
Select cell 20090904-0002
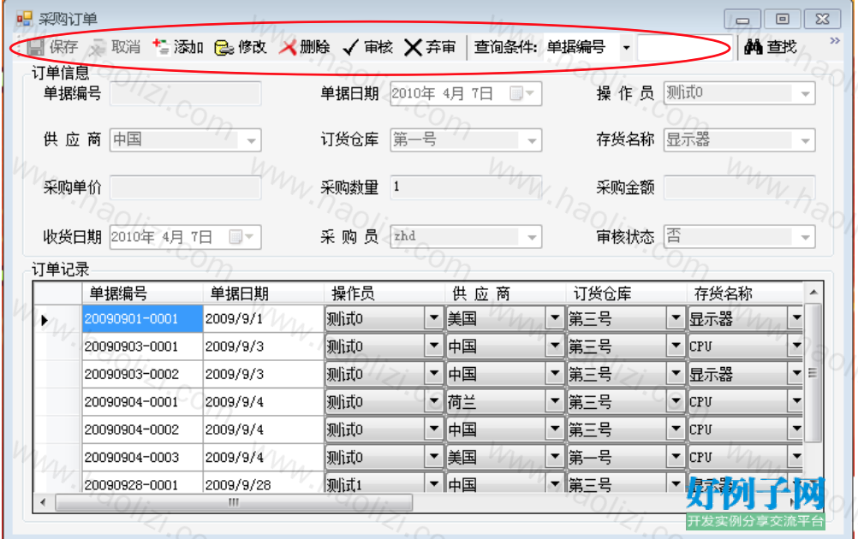point(142,429)
